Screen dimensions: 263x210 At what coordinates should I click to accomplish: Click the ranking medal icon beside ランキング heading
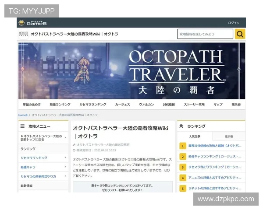pos(181,126)
